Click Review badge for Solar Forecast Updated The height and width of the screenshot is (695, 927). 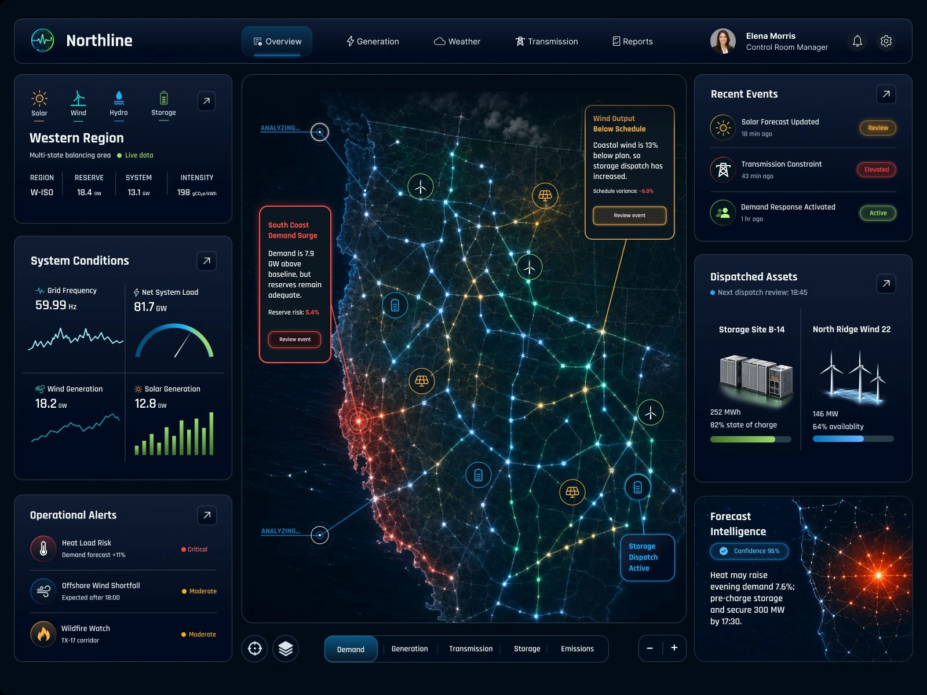(878, 128)
